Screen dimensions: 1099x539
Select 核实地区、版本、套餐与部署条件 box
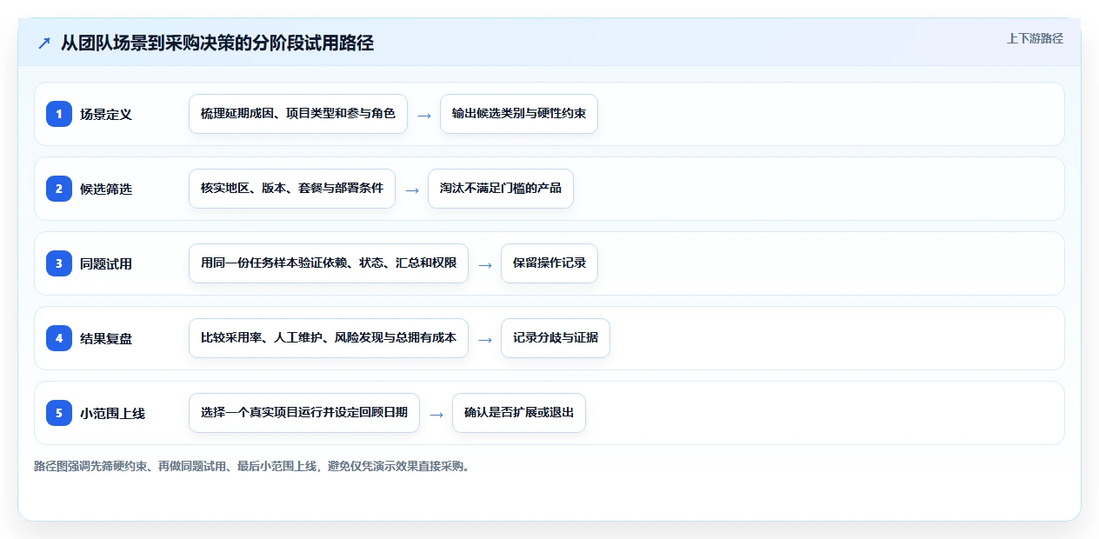click(292, 189)
